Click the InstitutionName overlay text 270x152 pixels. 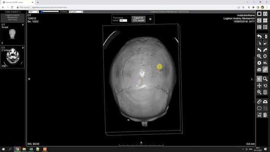point(246,15)
